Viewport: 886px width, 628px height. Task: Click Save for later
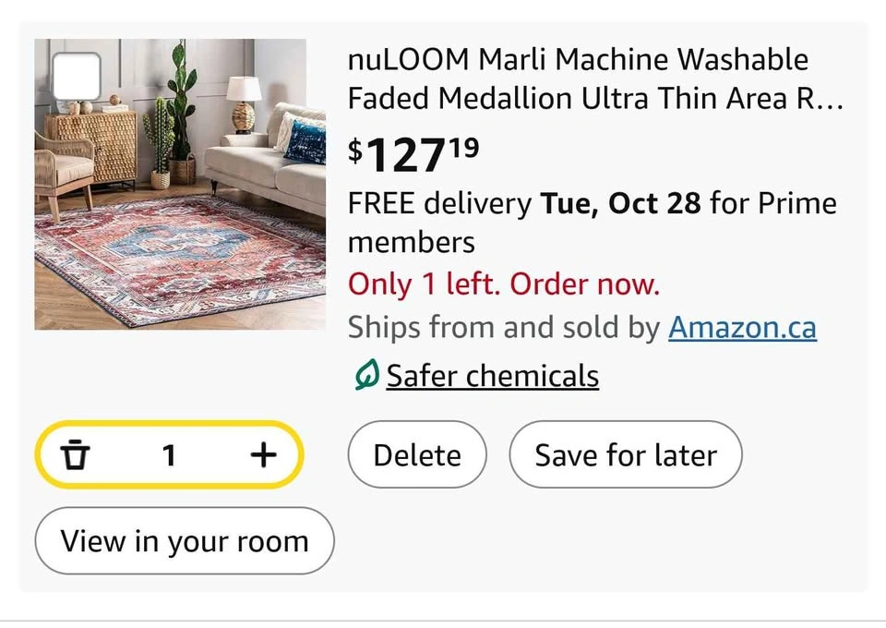click(x=625, y=454)
